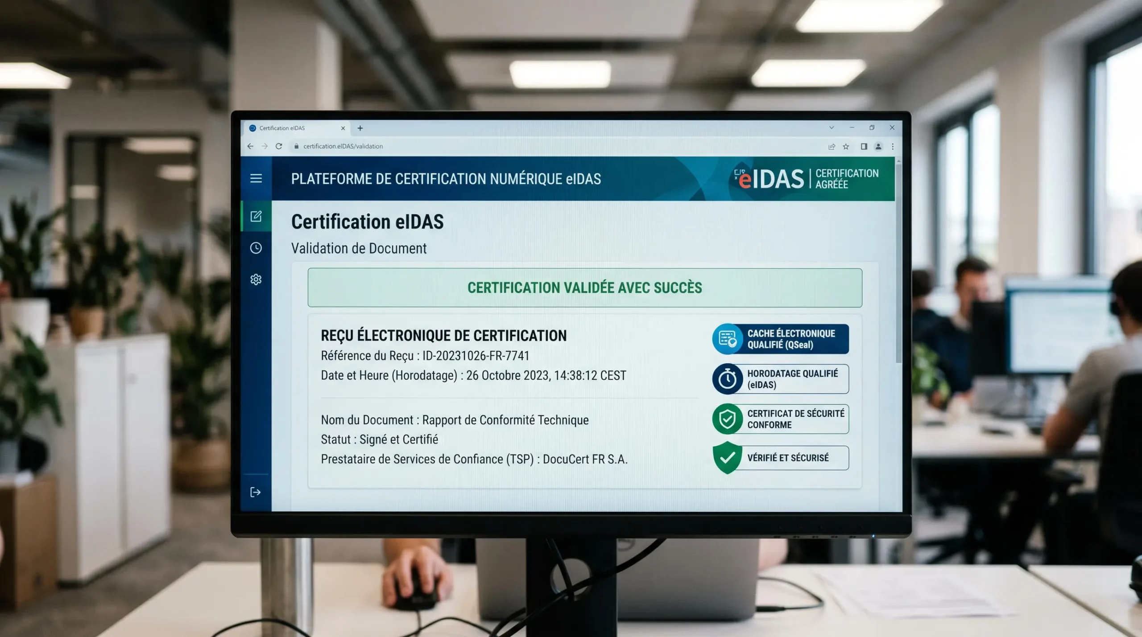
Task: Expand the tab search chevron
Action: 832,127
